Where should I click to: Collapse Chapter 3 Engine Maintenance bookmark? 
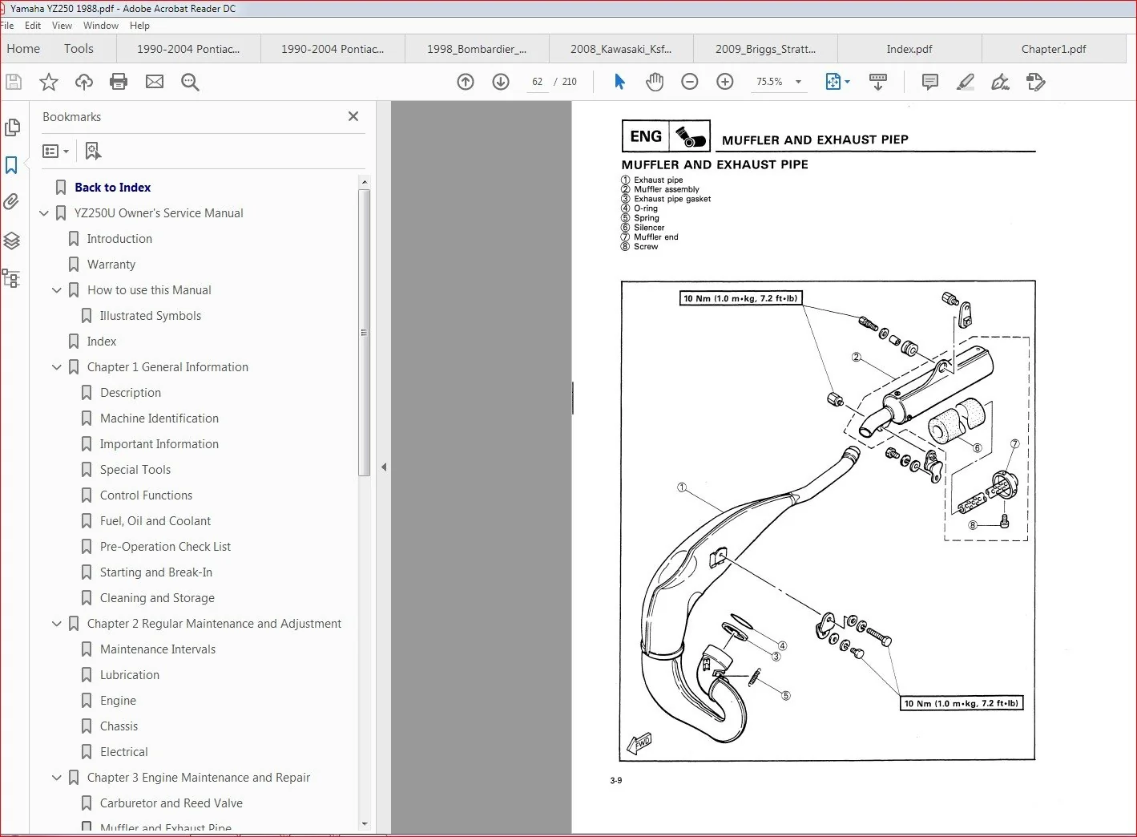57,778
